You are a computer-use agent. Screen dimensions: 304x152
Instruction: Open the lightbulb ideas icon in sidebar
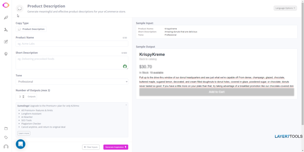point(6,54)
